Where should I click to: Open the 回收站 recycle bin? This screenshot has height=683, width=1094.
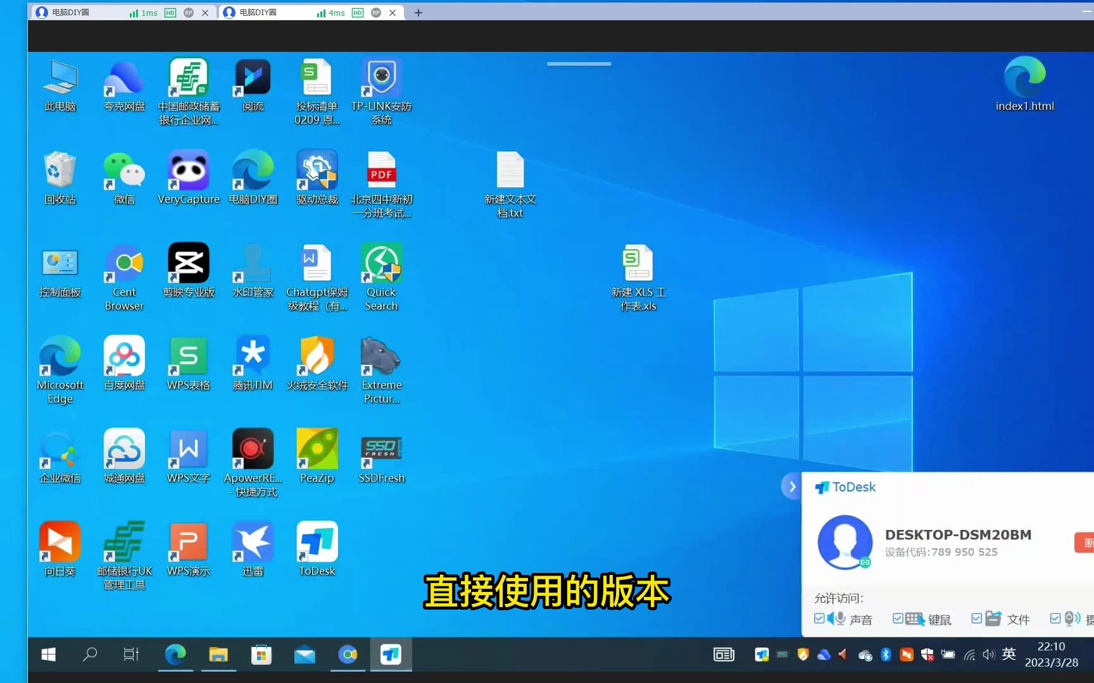tap(60, 179)
